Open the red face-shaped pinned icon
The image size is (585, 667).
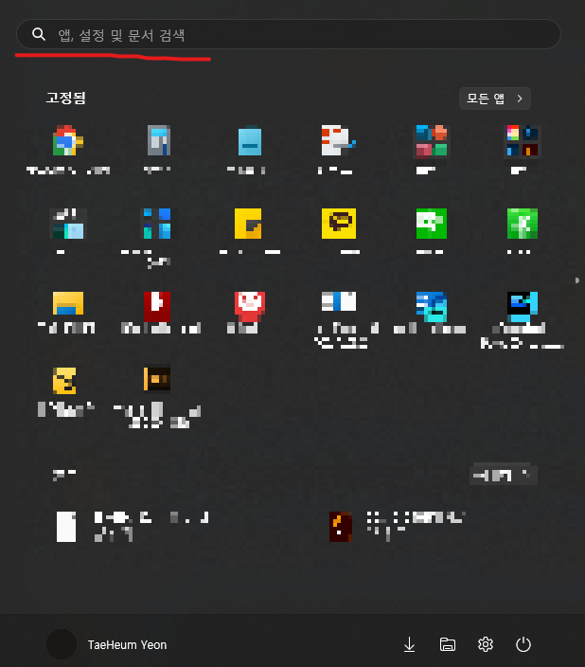[250, 306]
